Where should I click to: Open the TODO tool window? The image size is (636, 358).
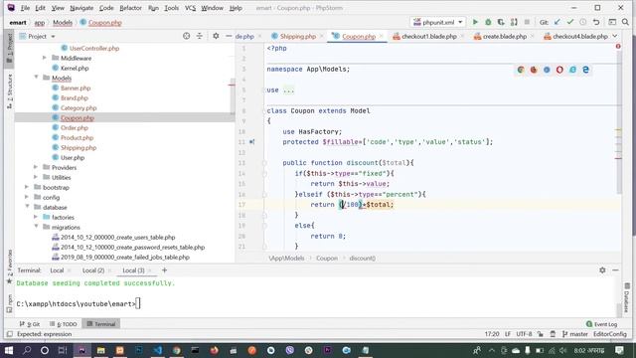tap(64, 324)
